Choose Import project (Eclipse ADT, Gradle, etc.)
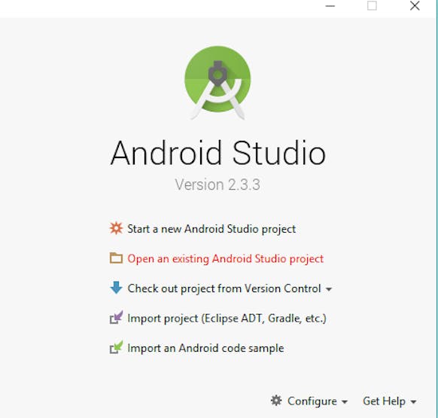The height and width of the screenshot is (418, 438). [x=227, y=319]
